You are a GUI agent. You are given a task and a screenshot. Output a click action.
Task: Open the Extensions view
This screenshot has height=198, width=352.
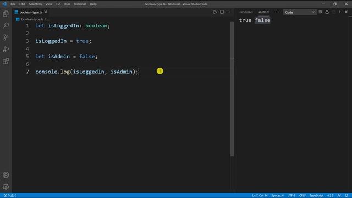click(x=6, y=61)
